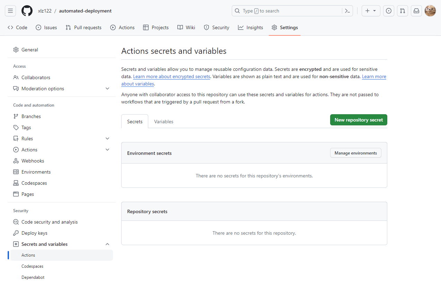441x284 pixels.
Task: Open the Issues inbox icon in header
Action: 389,11
